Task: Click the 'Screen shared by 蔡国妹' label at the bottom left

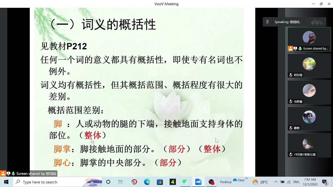Action: [x=36, y=174]
